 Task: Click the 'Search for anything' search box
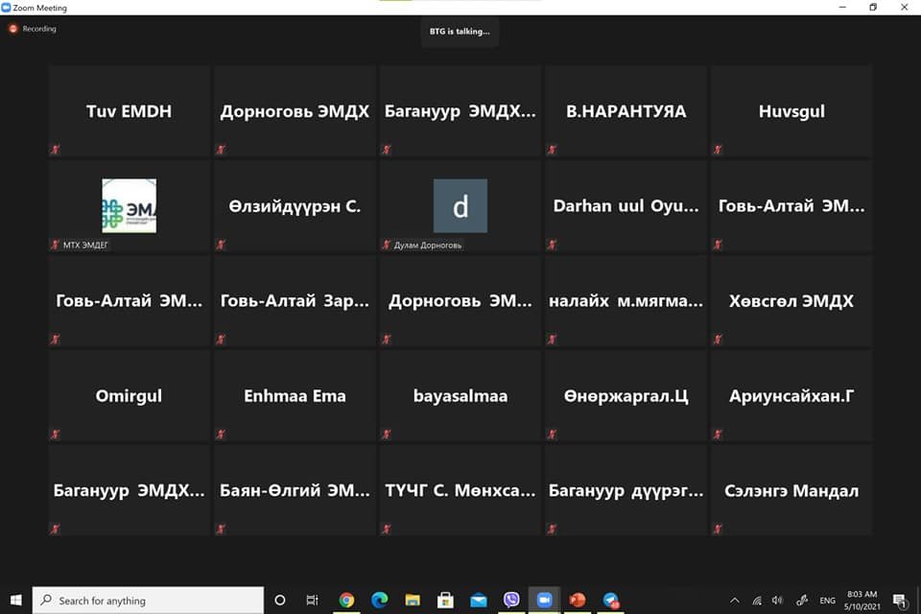(x=149, y=601)
